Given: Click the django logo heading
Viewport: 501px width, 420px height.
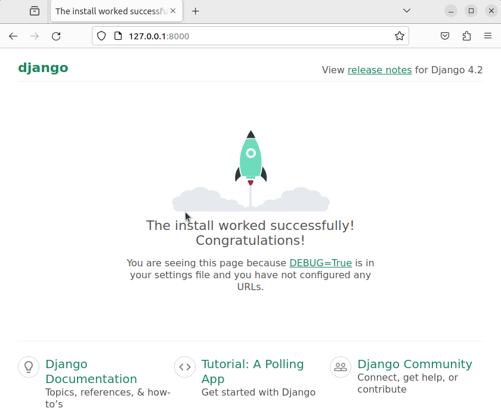Looking at the screenshot, I should [x=43, y=68].
